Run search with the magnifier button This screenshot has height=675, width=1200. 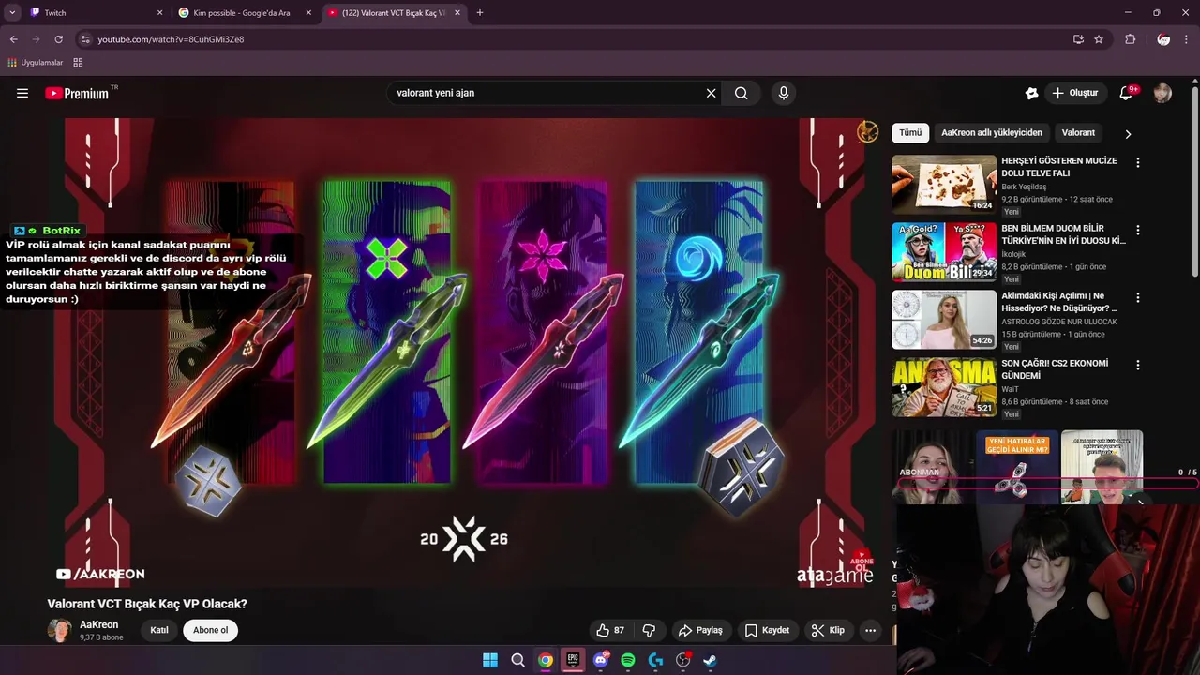tap(742, 93)
